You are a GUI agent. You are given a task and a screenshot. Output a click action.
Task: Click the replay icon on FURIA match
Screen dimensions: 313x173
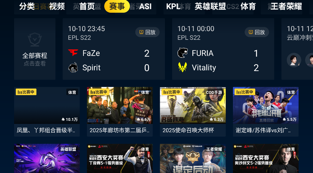pyautogui.click(x=251, y=32)
